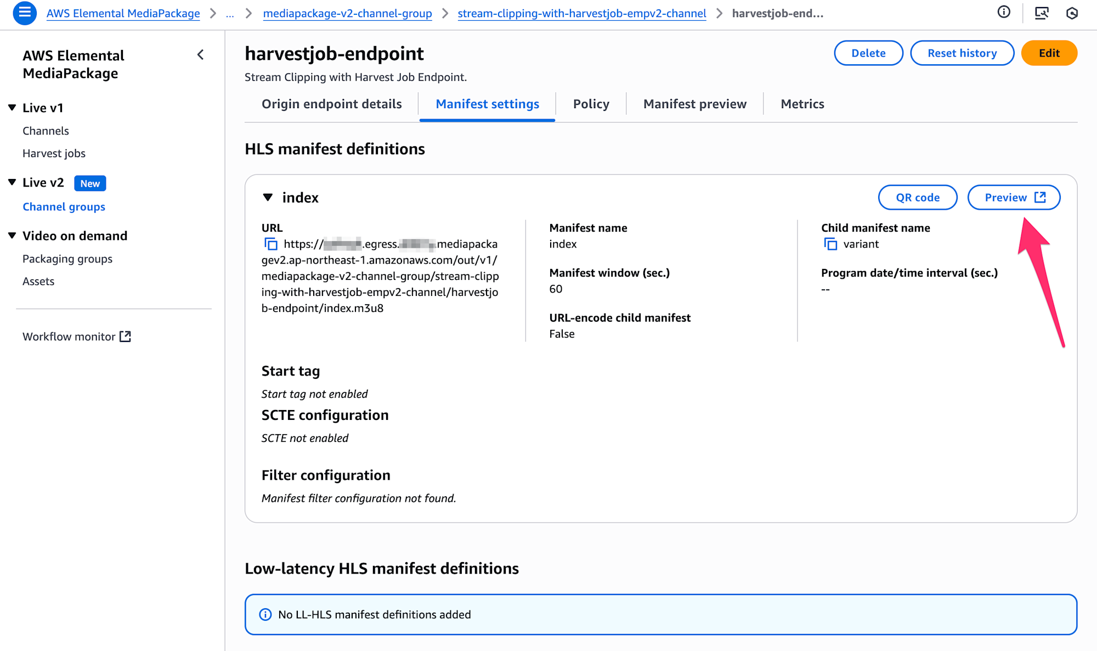
Task: Click the Delete button
Action: click(x=868, y=53)
